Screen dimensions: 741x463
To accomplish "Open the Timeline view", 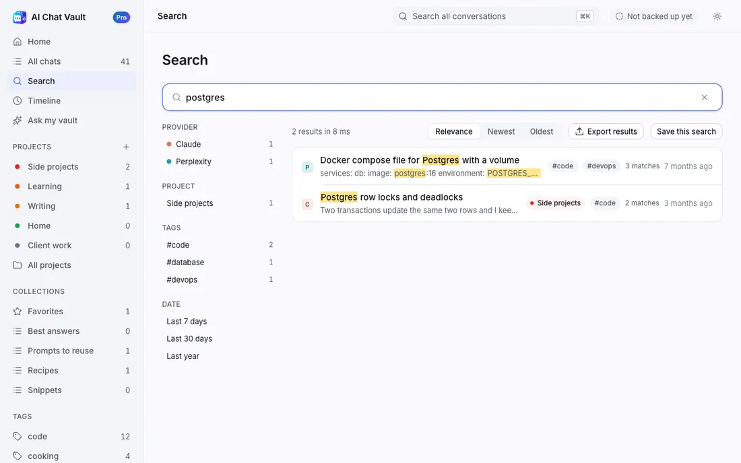I will 71,100.
